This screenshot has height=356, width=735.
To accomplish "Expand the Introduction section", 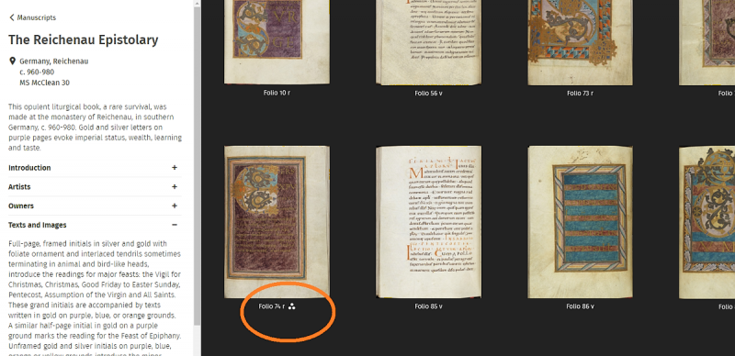I will 95,168.
